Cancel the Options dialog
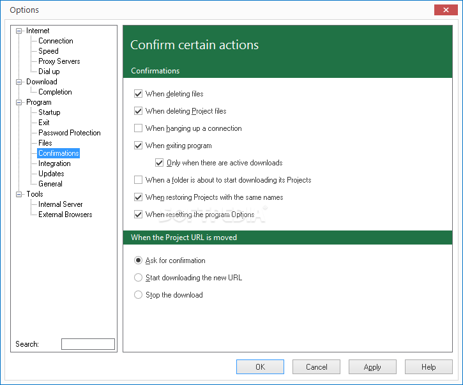Image resolution: width=463 pixels, height=385 pixels. [x=316, y=367]
